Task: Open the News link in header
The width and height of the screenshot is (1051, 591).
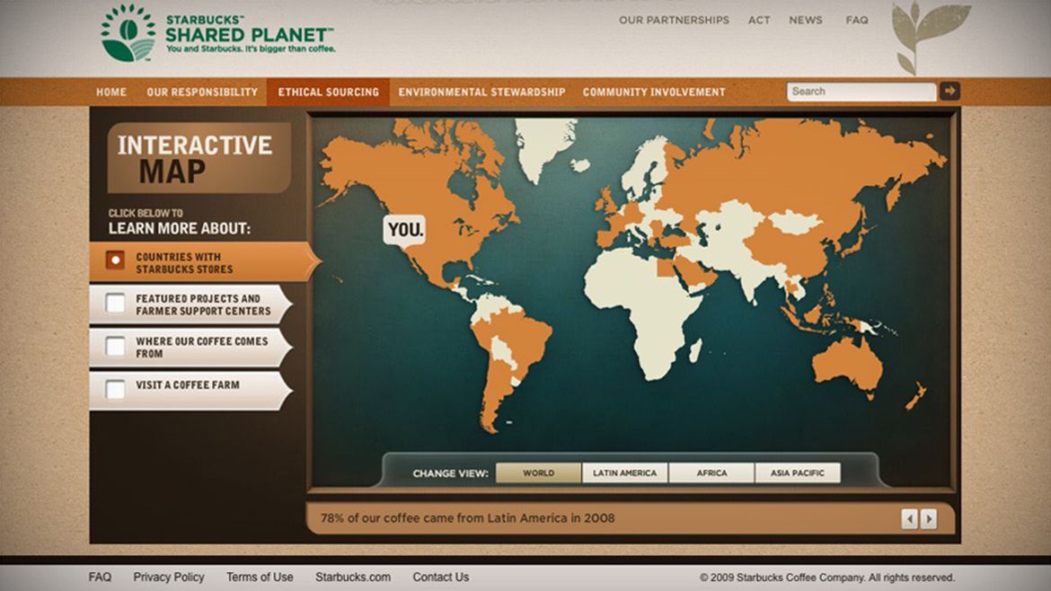Action: pyautogui.click(x=806, y=20)
